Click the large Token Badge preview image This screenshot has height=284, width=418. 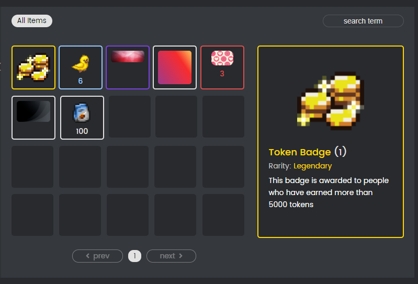point(331,101)
